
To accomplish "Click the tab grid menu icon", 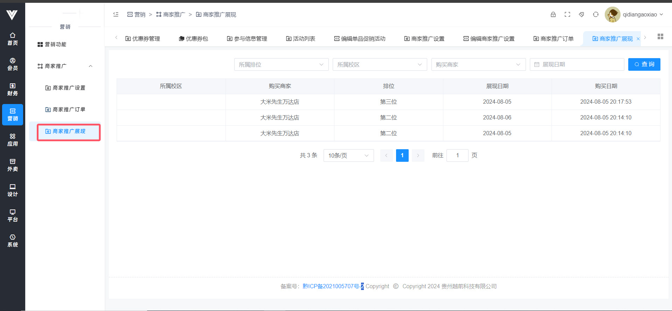I will pos(660,37).
